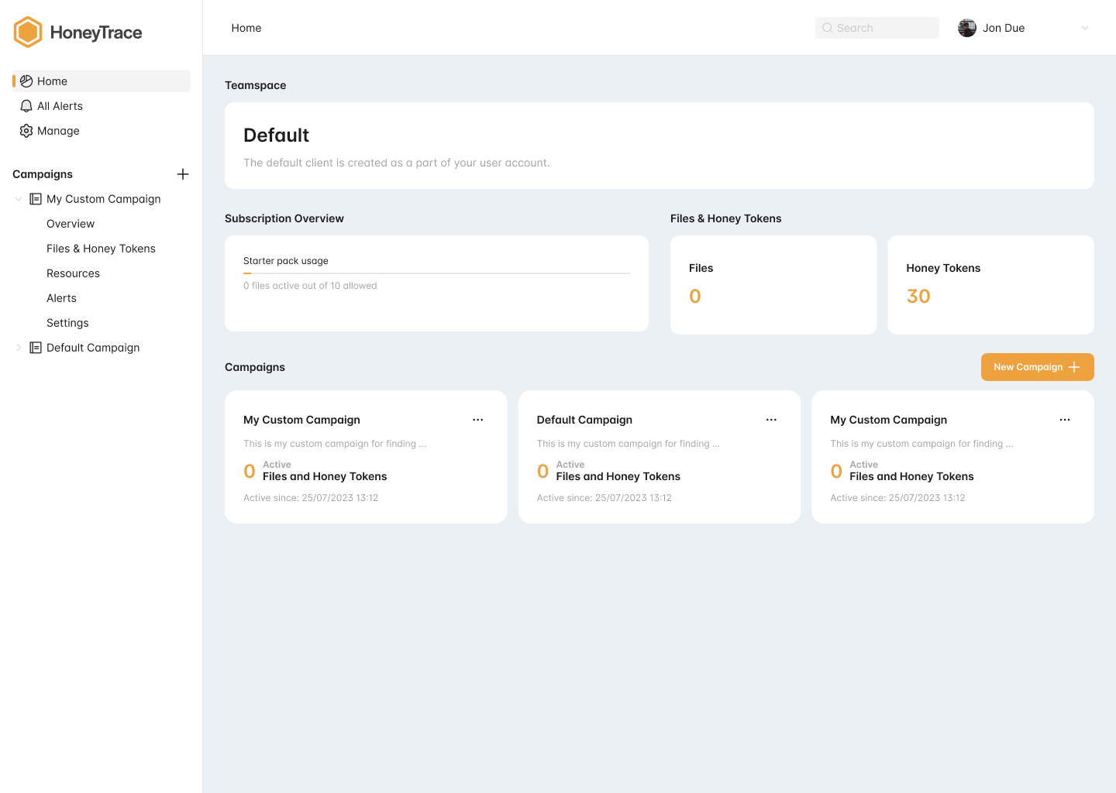Click the New Campaign button
The width and height of the screenshot is (1116, 793).
point(1037,367)
